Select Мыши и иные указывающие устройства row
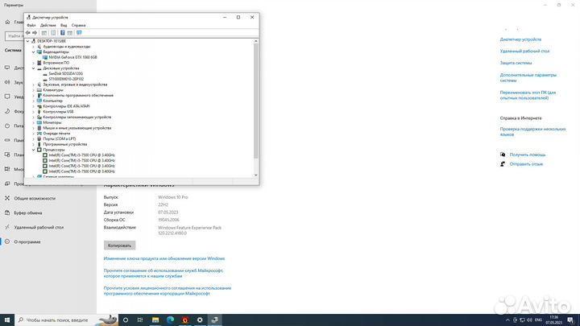This screenshot has width=580, height=326. point(77,128)
